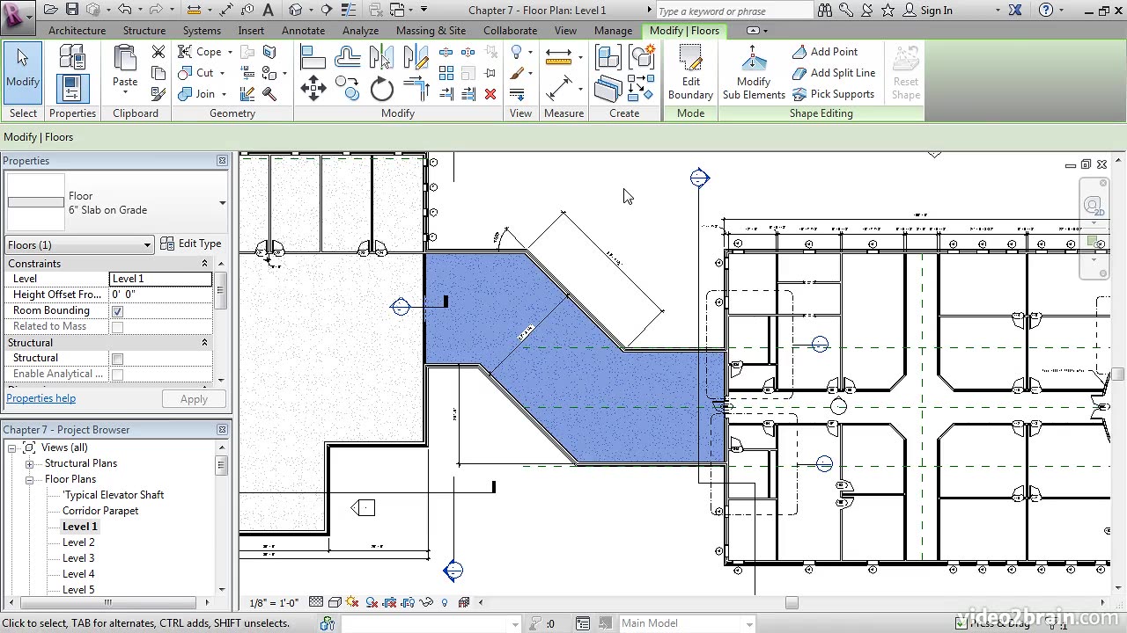Image resolution: width=1127 pixels, height=633 pixels.
Task: Open the file using Open icon
Action: point(50,11)
